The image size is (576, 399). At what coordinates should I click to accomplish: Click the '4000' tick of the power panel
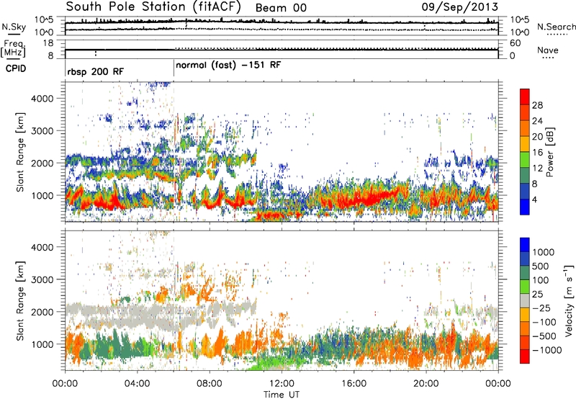pyautogui.click(x=42, y=99)
